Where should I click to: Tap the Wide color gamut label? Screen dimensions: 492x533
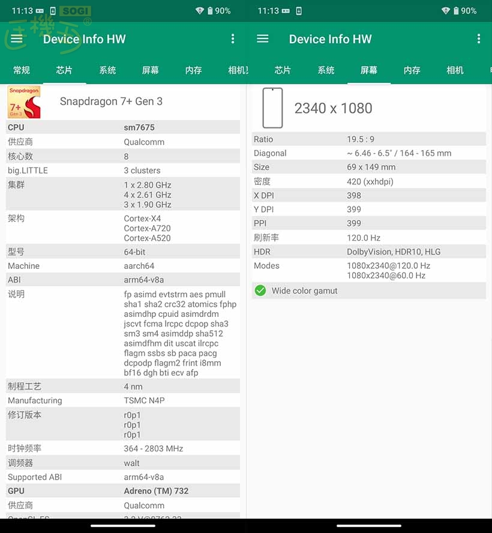304,291
